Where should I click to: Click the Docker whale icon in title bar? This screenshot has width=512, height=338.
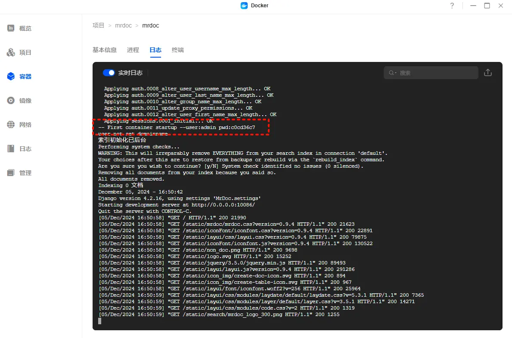point(244,6)
